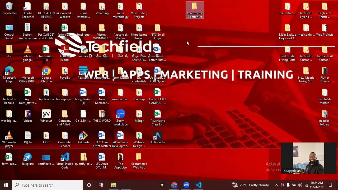This screenshot has height=190, width=338.
Task: Select the System Archictecture icon
Action: [x=28, y=32]
